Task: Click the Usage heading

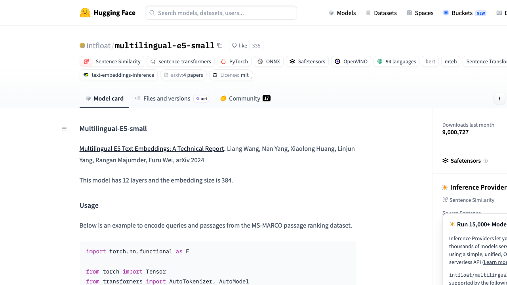Action: click(89, 205)
